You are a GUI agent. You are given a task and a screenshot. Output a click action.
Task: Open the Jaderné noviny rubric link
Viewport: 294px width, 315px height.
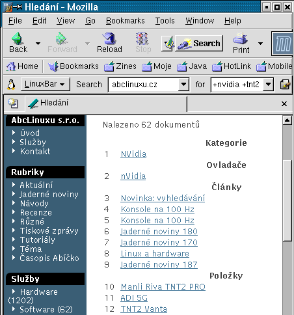pyautogui.click(x=49, y=194)
